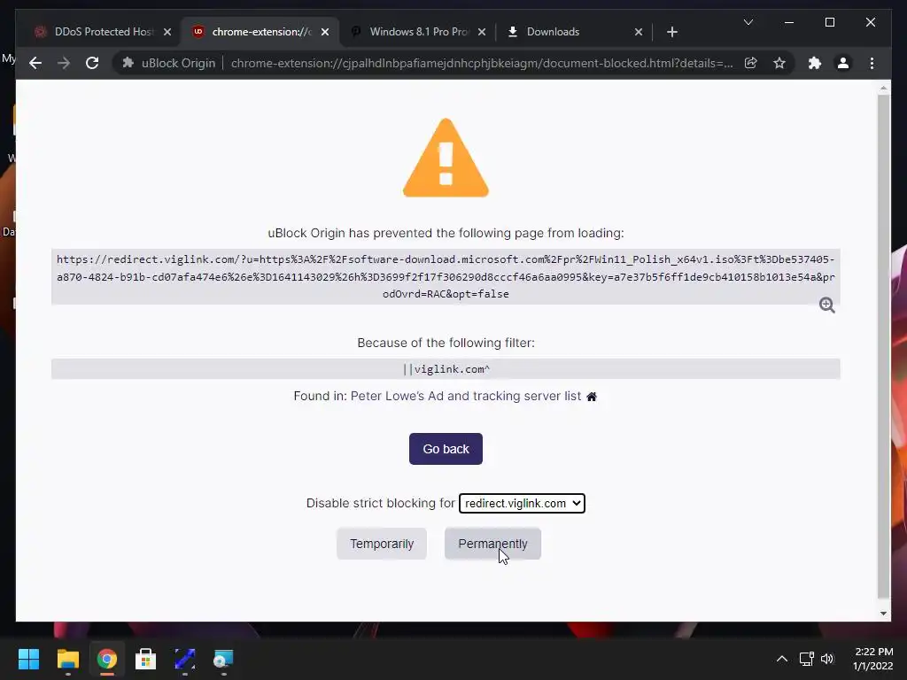Image resolution: width=907 pixels, height=680 pixels.
Task: Click the page vertical scrollbar
Action: (883, 347)
